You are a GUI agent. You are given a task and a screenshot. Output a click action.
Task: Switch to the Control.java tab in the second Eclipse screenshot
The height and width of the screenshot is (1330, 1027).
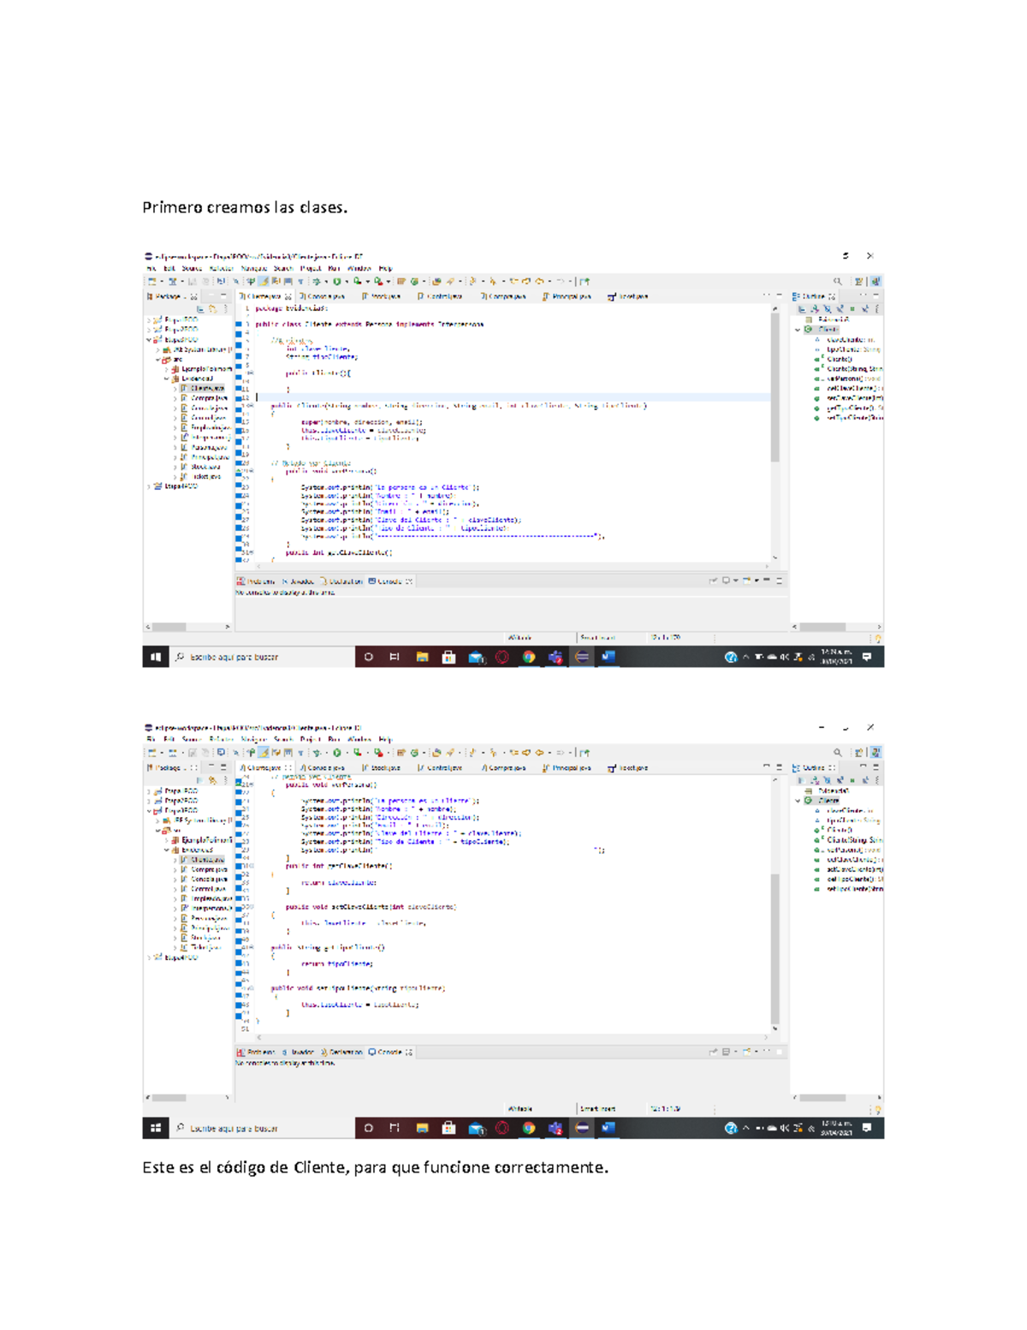point(440,768)
